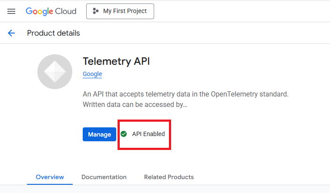Click the Telemetry API diamond logo
330x193 pixels.
tap(55, 72)
